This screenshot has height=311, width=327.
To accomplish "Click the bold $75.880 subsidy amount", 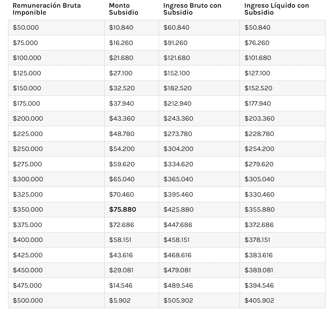I will 122,210.
